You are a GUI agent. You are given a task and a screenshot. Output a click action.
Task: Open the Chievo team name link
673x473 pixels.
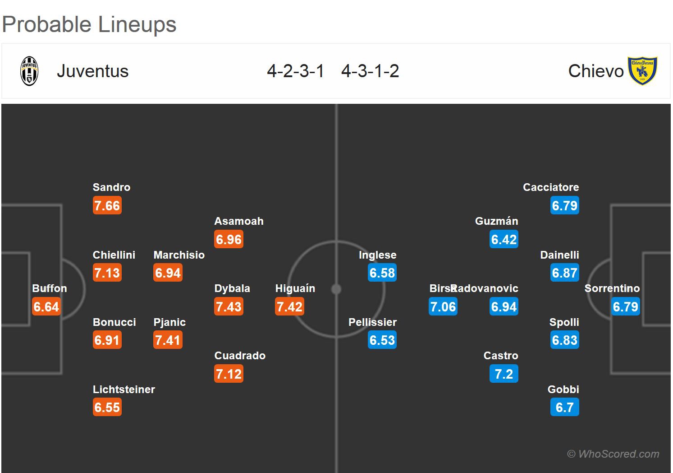595,71
